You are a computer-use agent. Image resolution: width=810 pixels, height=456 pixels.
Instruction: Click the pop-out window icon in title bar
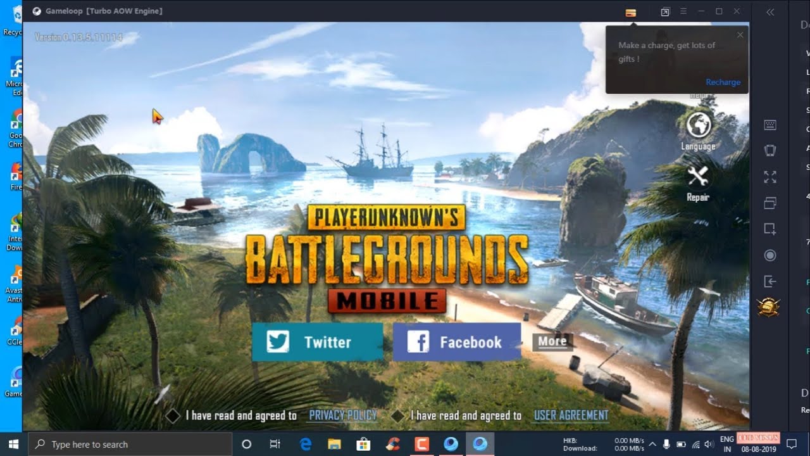pos(665,12)
